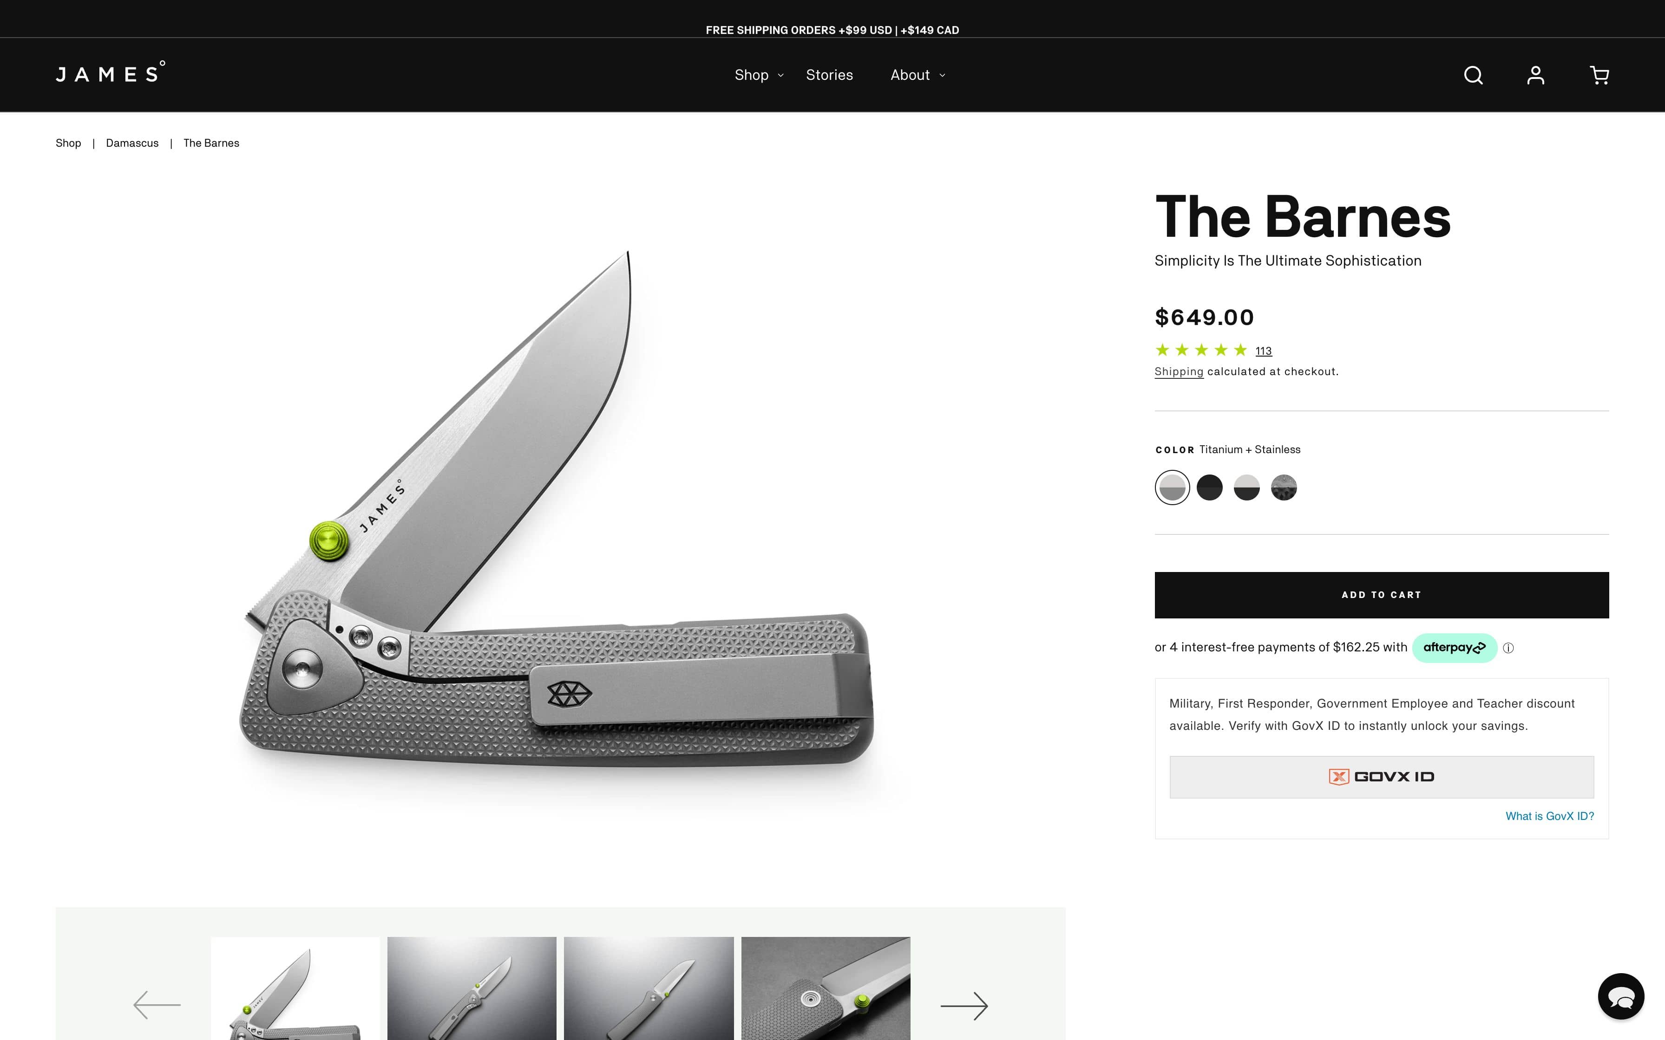
Task: Select the Damascus pattern swatch
Action: click(1283, 487)
